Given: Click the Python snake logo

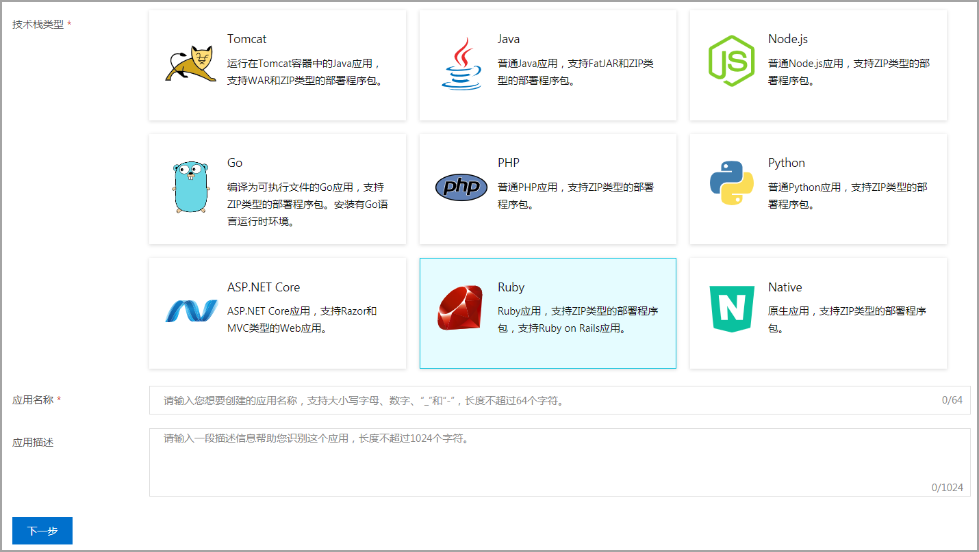Looking at the screenshot, I should pyautogui.click(x=732, y=183).
